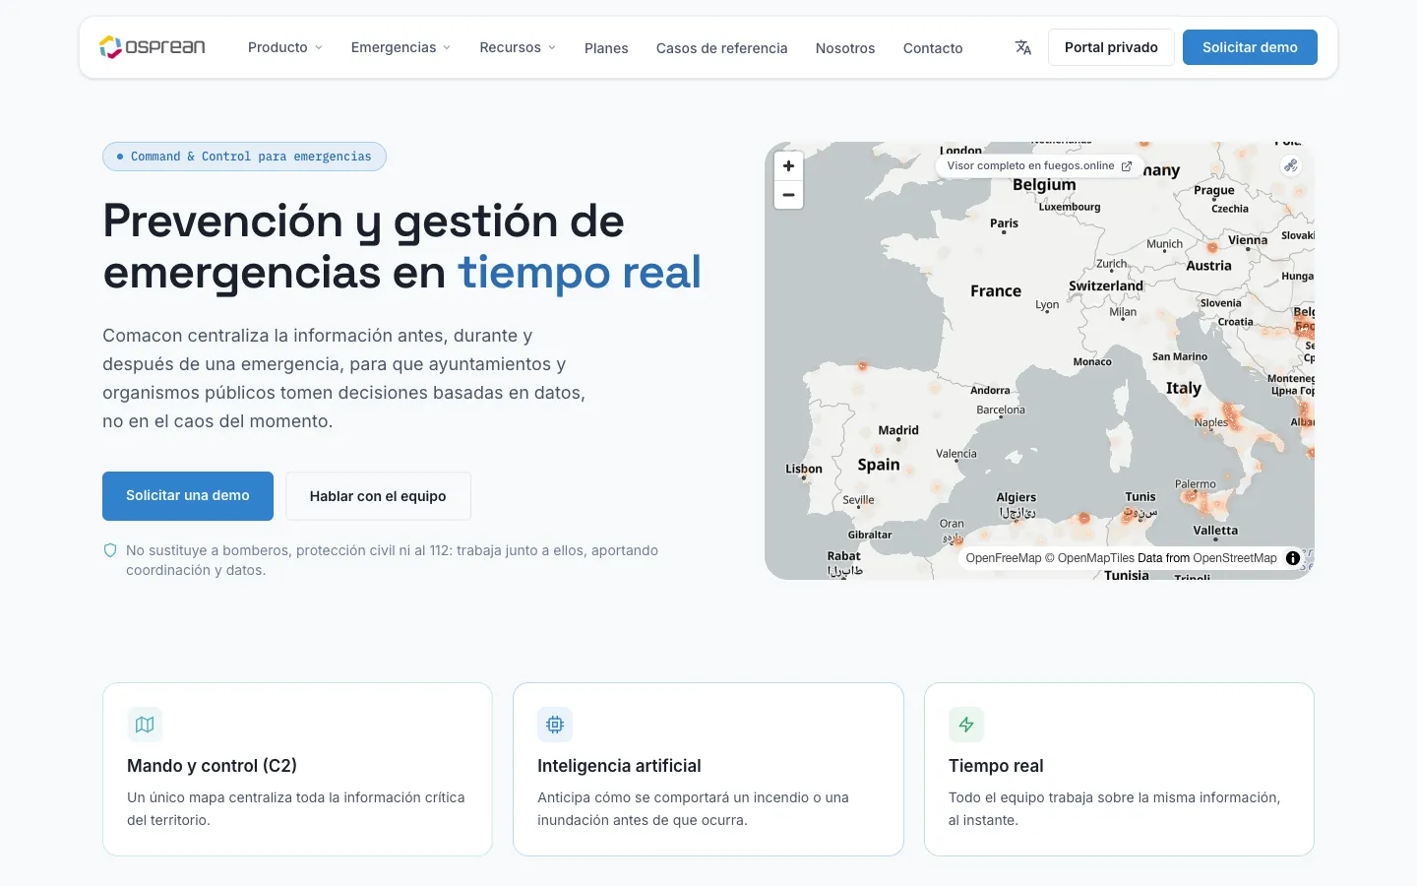
Task: Click Solicitar demo in header
Action: coord(1250,47)
